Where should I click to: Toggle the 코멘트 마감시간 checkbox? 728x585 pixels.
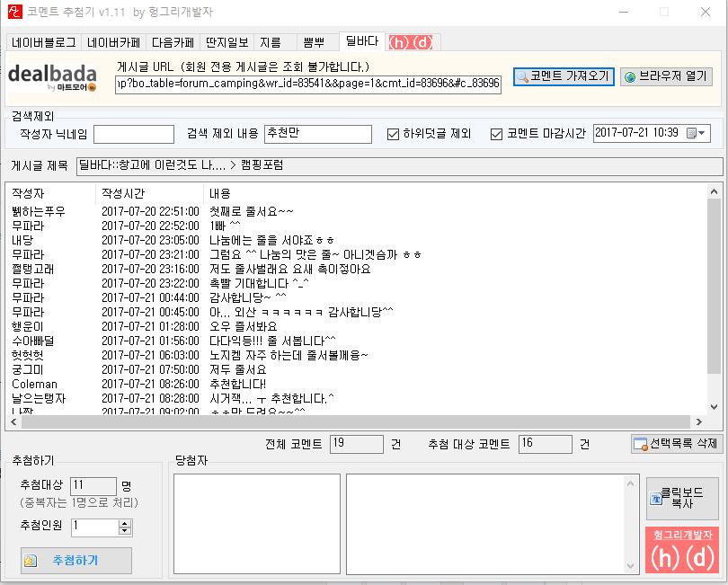496,134
